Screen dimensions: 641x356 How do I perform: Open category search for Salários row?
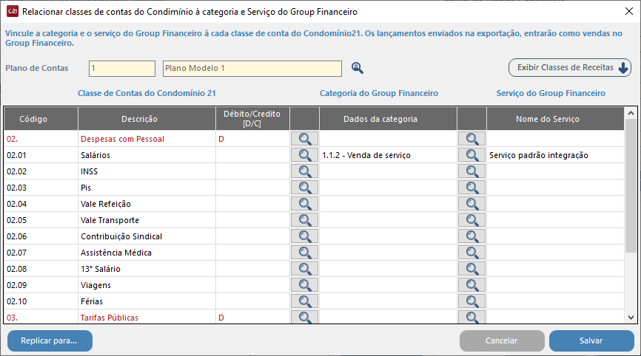(x=304, y=155)
